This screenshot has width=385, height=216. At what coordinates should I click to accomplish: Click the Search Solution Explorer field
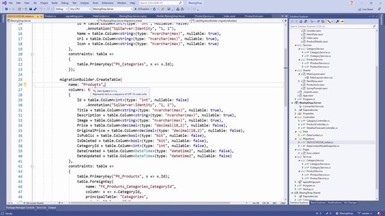[333, 26]
